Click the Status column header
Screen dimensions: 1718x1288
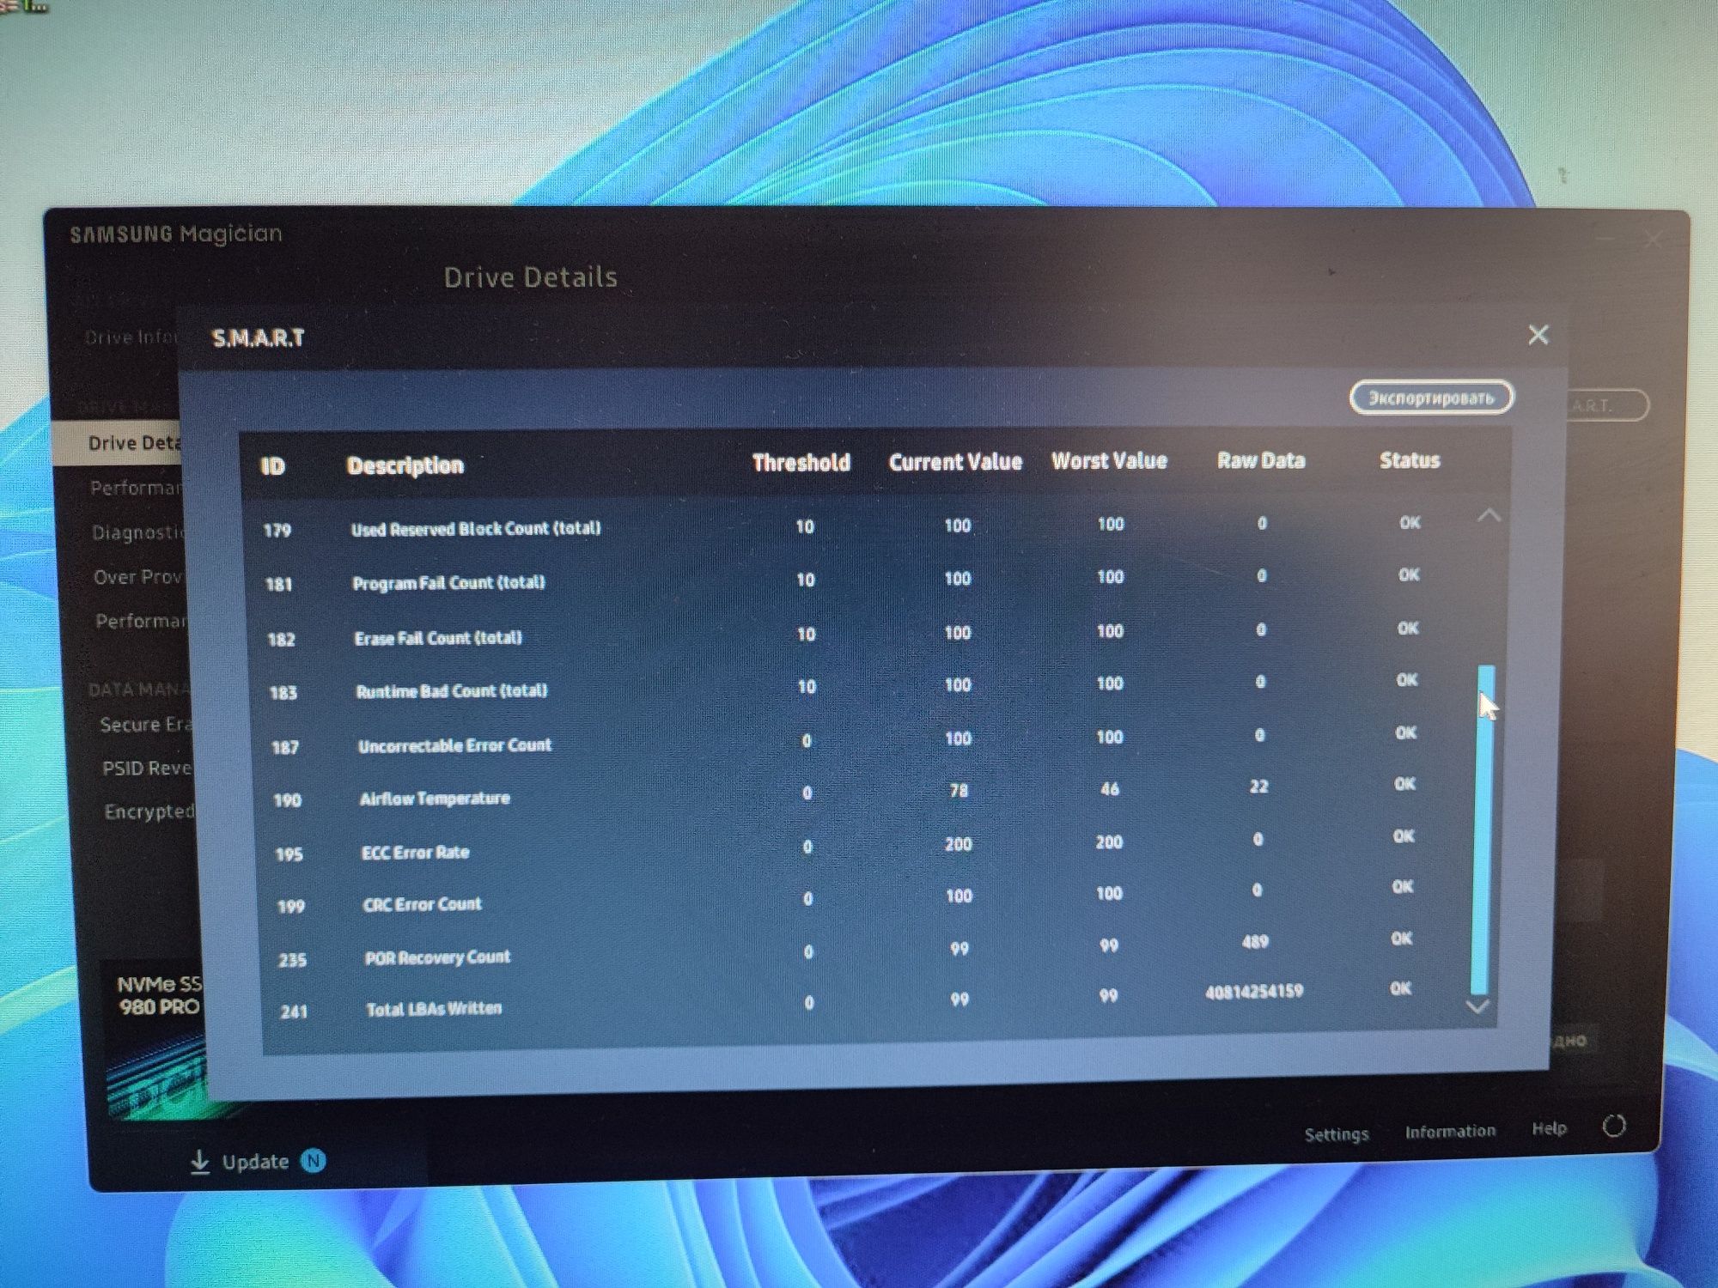tap(1410, 460)
